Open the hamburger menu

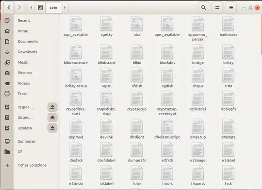[231, 7]
